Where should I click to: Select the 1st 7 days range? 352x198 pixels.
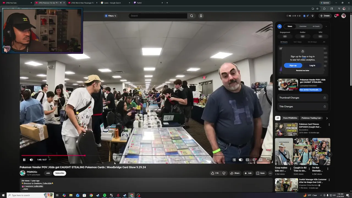pyautogui.click(x=298, y=42)
